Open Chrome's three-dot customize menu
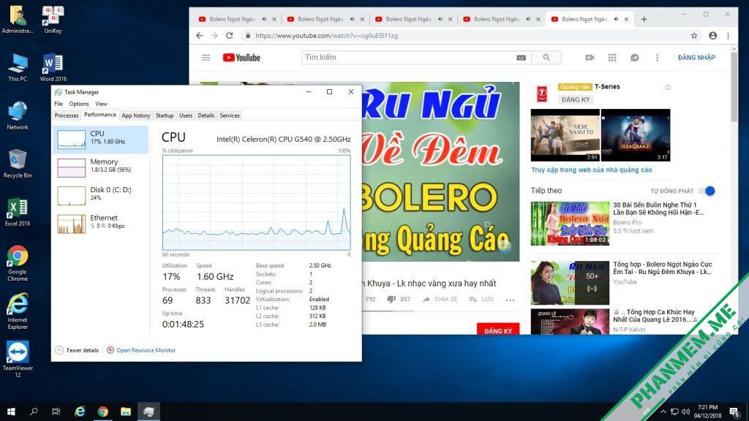Viewport: 749px width, 421px height. pos(728,35)
